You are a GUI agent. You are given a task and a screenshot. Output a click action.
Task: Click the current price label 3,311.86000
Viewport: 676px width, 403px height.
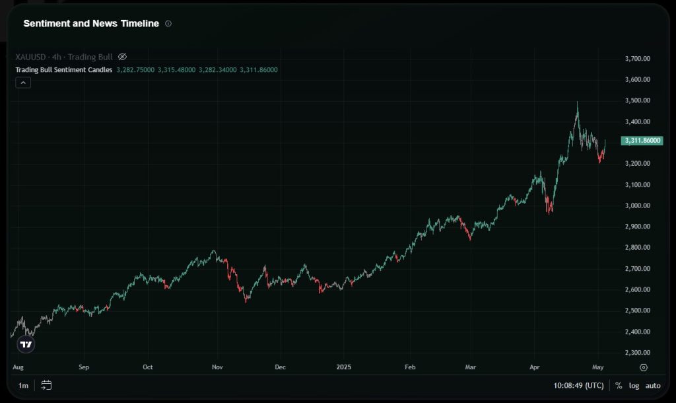642,141
